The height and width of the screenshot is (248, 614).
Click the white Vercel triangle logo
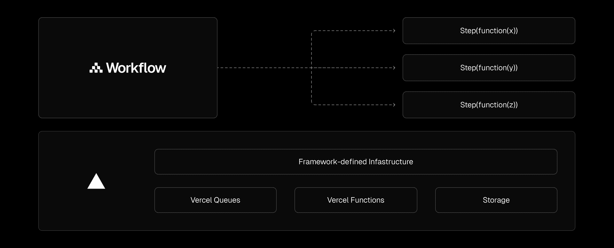click(x=96, y=182)
